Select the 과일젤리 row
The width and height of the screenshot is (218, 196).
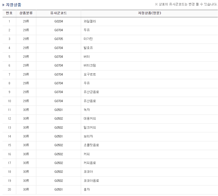(x=90, y=21)
